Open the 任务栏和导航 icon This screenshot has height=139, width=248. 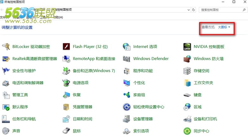[6, 119]
